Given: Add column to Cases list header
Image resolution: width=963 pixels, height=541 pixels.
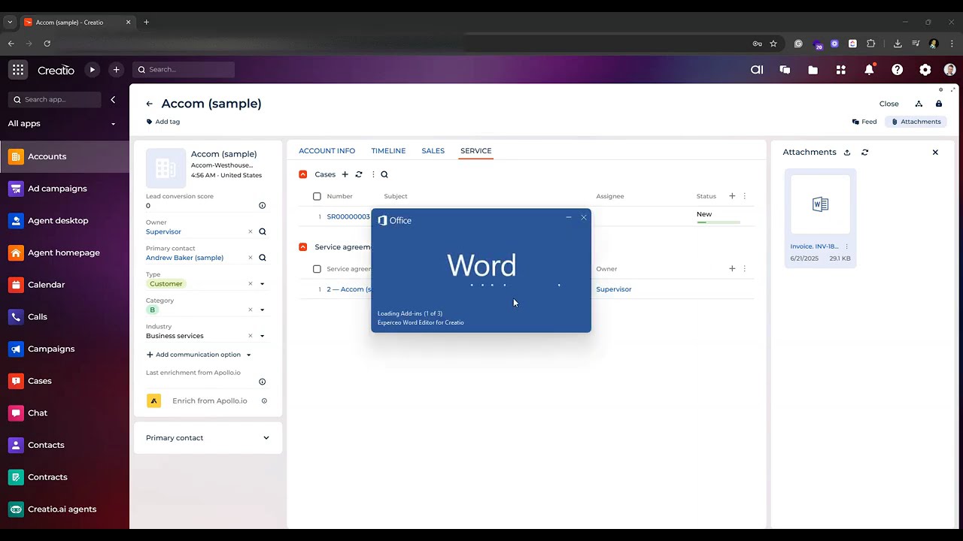Looking at the screenshot, I should [x=732, y=196].
